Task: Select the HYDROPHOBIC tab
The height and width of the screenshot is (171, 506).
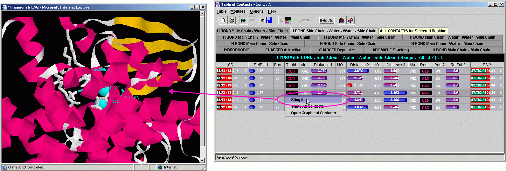Action: (x=236, y=50)
